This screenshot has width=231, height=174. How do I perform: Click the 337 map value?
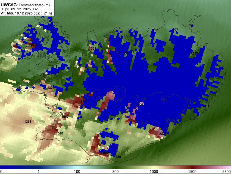126,53
